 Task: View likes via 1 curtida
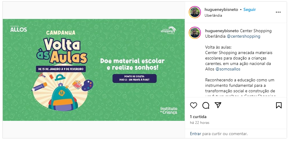(x=198, y=117)
